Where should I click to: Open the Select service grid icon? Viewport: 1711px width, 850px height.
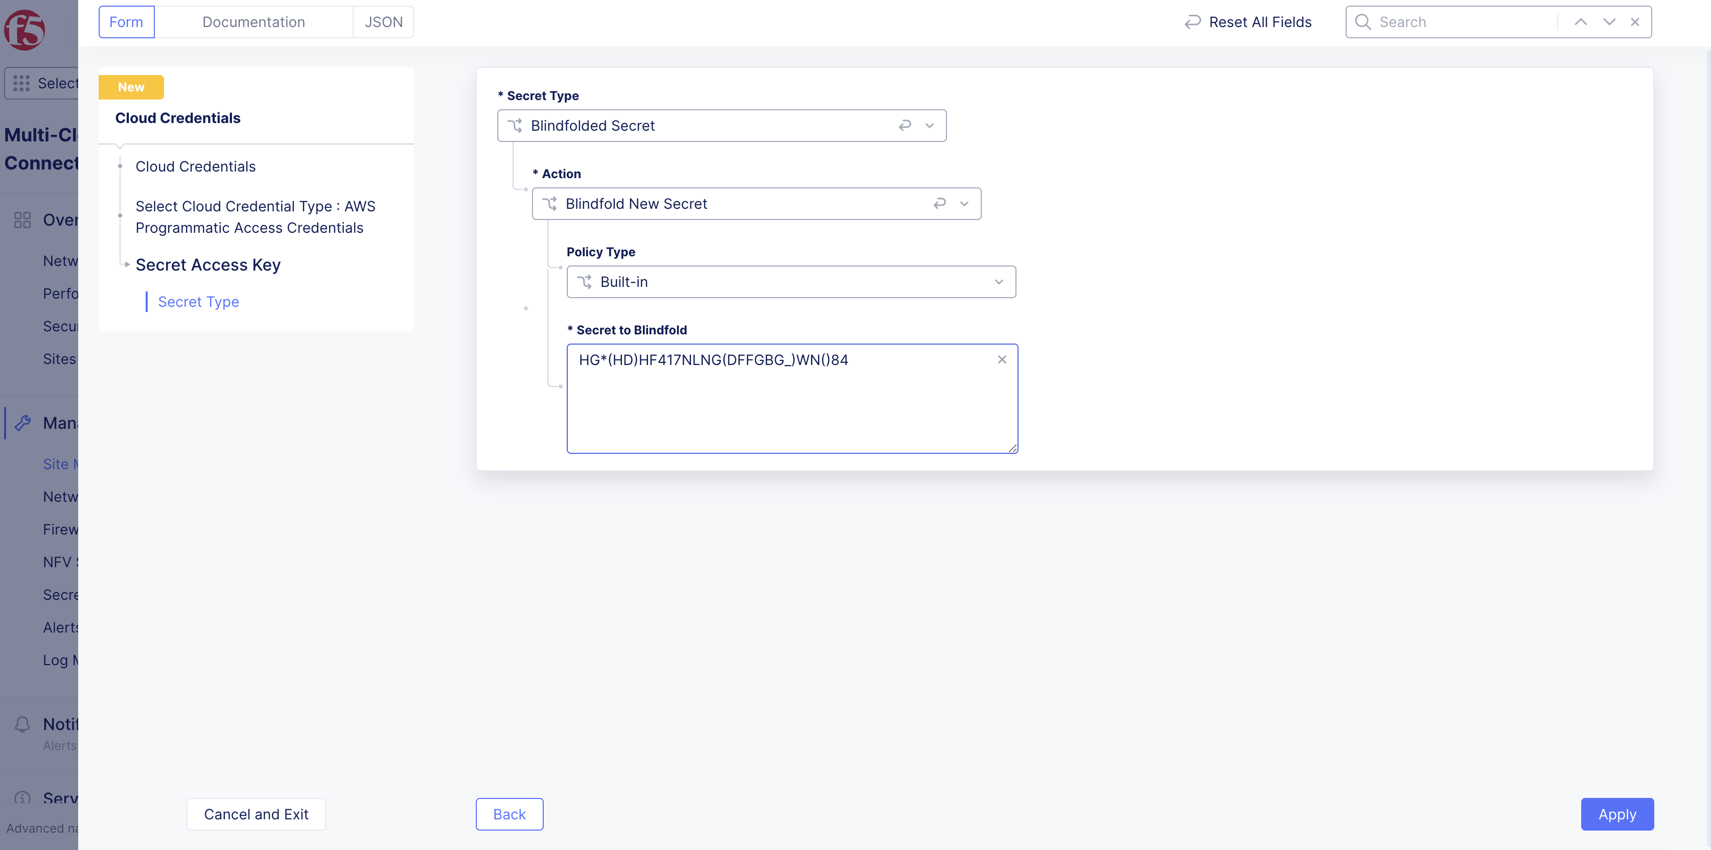click(x=22, y=83)
